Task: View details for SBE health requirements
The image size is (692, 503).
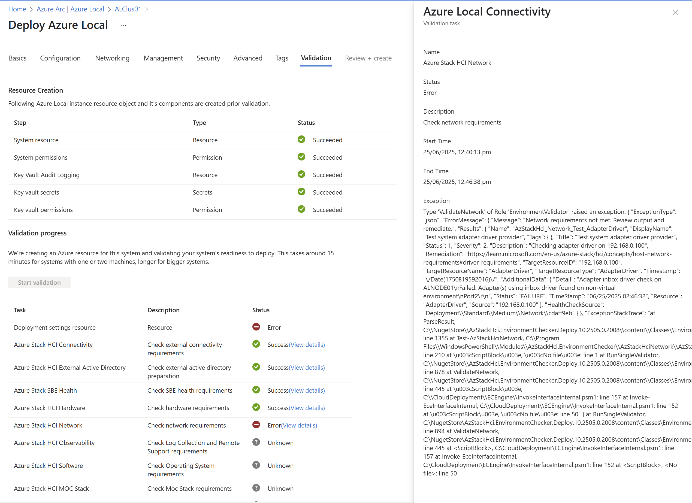Action: coord(307,390)
